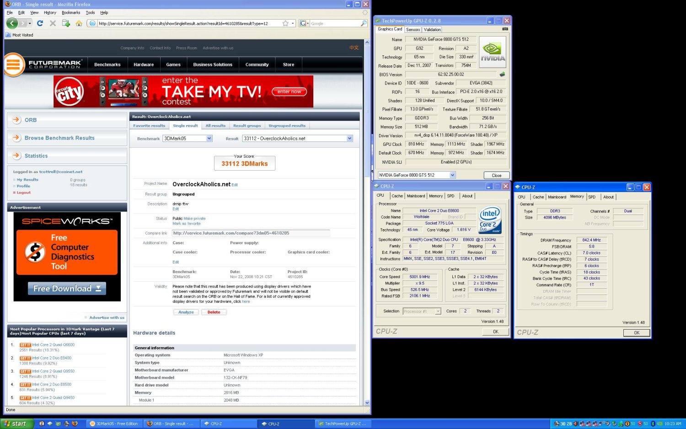Click the search magnifier icon in Google box
This screenshot has width=686, height=429.
click(x=364, y=23)
